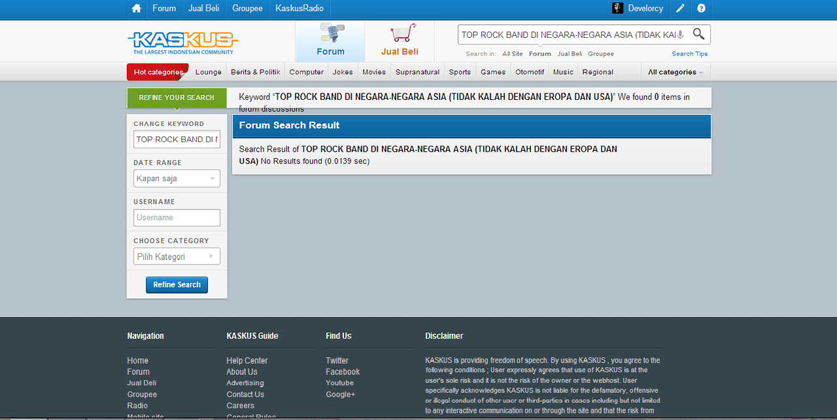Image resolution: width=837 pixels, height=420 pixels.
Task: Open the Kapan saja date range dropdown
Action: click(x=177, y=178)
